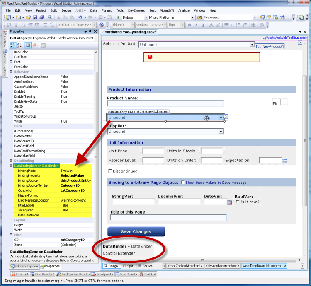The image size is (311, 286).
Task: Toggle 'Show these values in Save message'
Action: pos(182,182)
